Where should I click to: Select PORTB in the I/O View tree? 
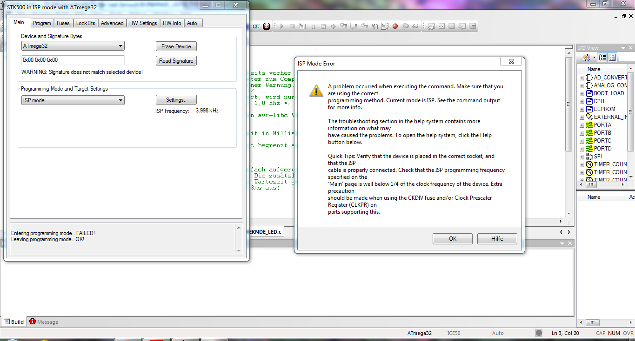click(602, 133)
